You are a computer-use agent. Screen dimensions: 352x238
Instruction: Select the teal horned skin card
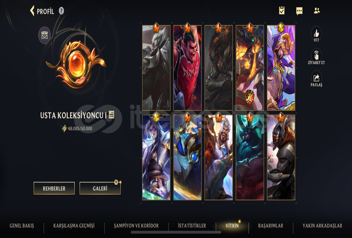pyautogui.click(x=250, y=157)
